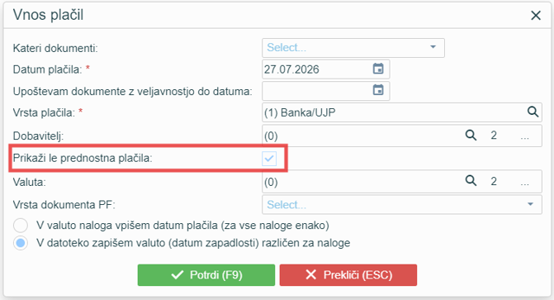Open ellipsis options in Valuta row
The width and height of the screenshot is (554, 300).
(524, 182)
